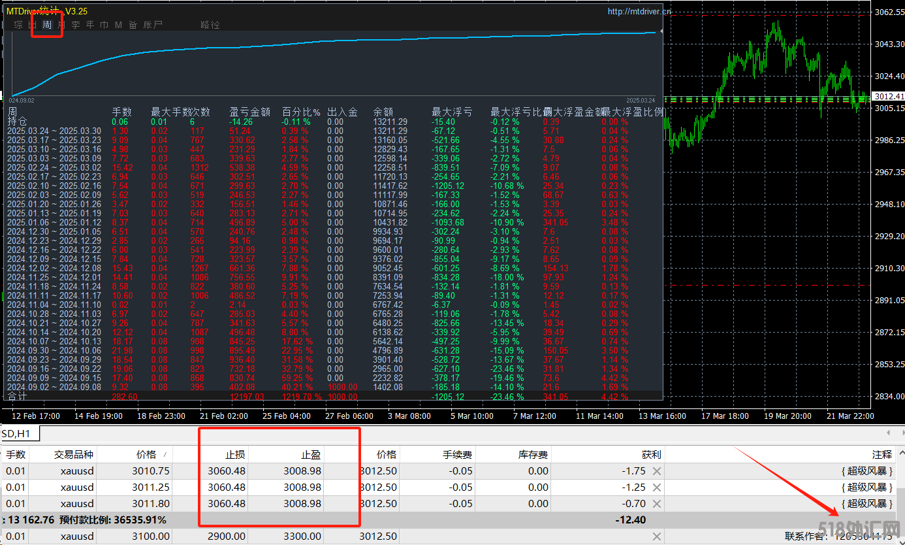Switch statistics to the 年 (yearly) view
Viewport: 905px width, 545px height.
coord(90,25)
